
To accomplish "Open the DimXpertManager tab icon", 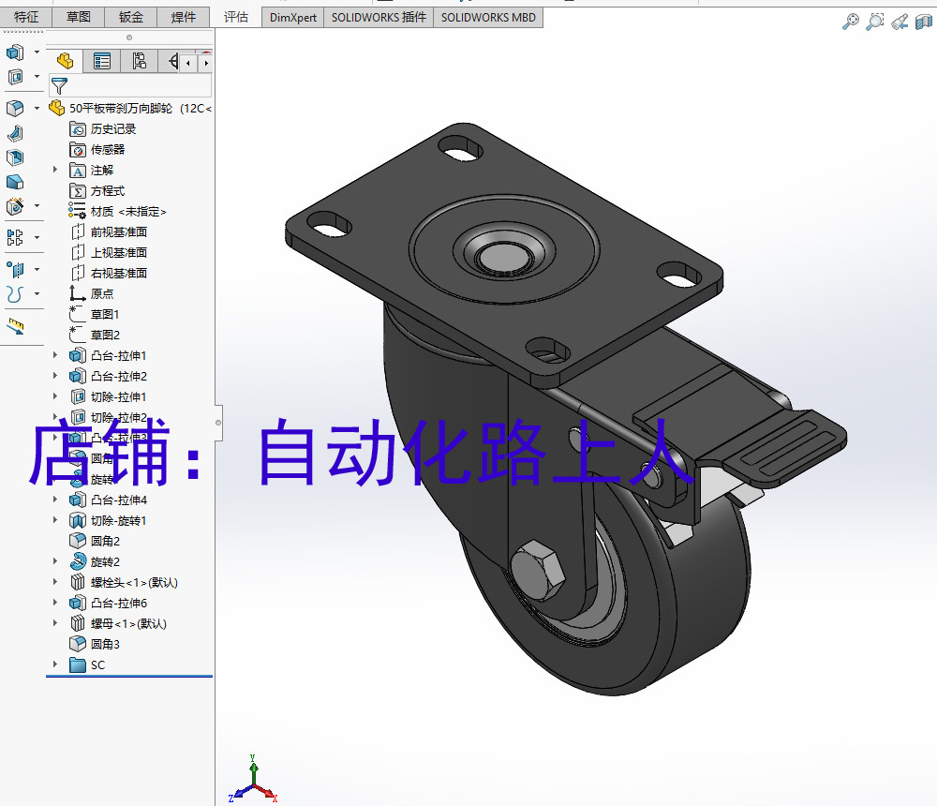I will click(172, 61).
